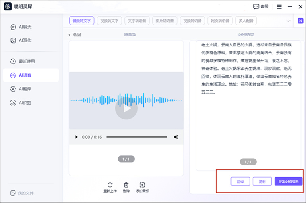Image resolution: width=306 pixels, height=203 pixels.
Task: Click 导出识别结果 export button
Action: click(288, 181)
